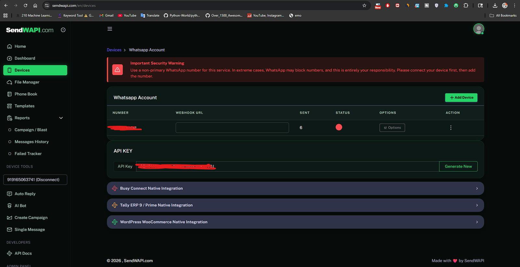This screenshot has height=267, width=520.
Task: Bookmark this page with the star icon
Action: (x=364, y=6)
